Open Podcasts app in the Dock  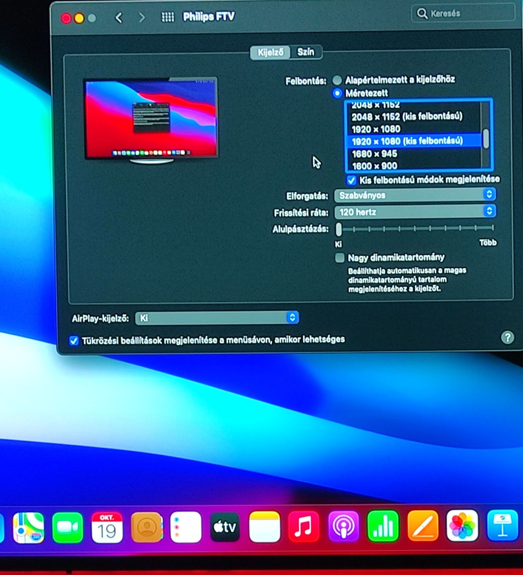tap(343, 526)
